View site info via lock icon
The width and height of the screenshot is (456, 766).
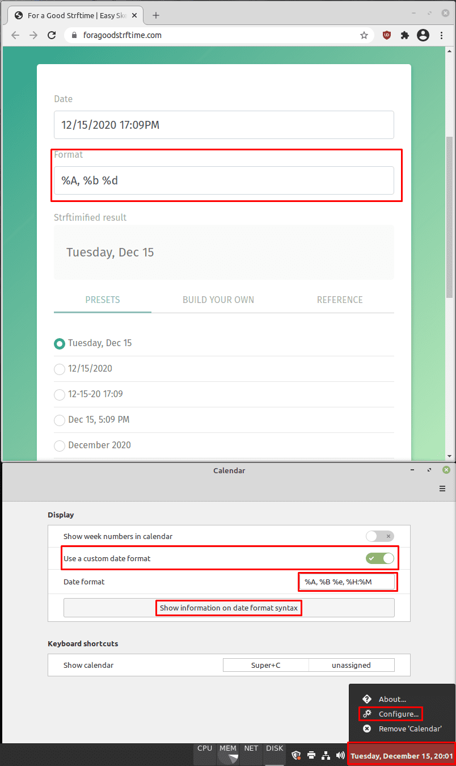click(74, 35)
